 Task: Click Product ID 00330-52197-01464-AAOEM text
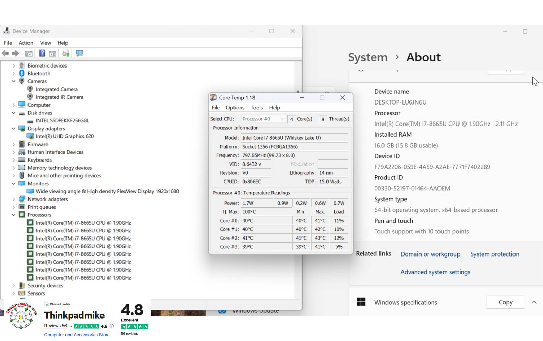point(412,188)
